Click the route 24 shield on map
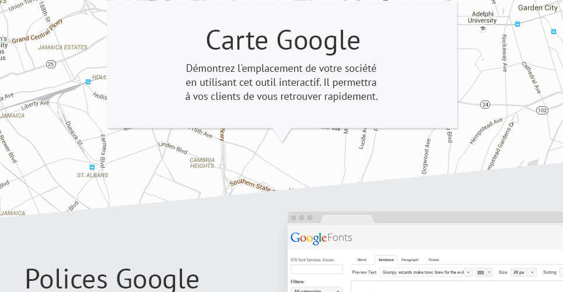The height and width of the screenshot is (292, 563). click(485, 105)
